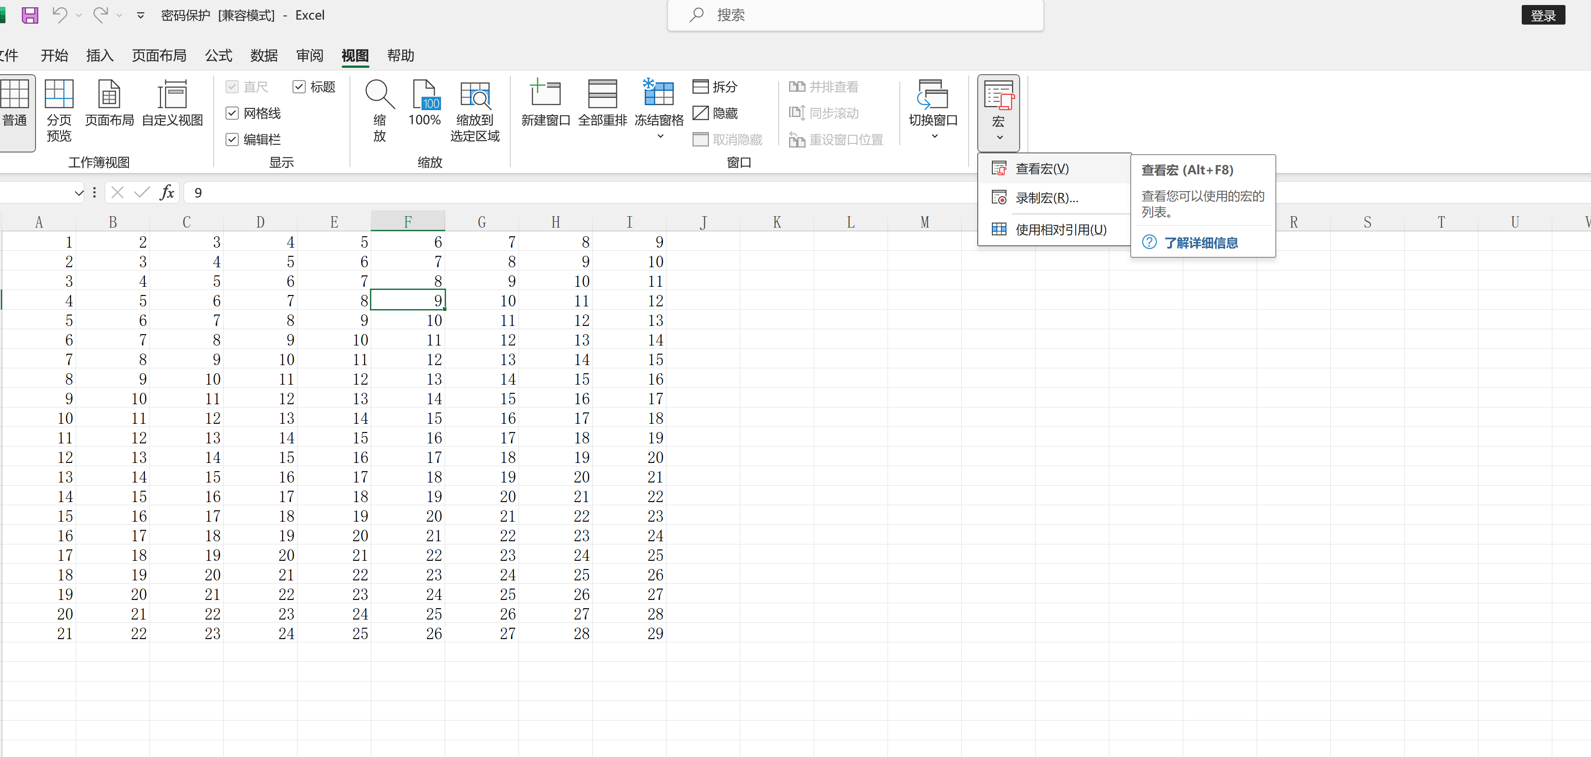Screen dimensions: 1591x757
Task: Toggle the 标题 headings checkbox
Action: coord(299,86)
